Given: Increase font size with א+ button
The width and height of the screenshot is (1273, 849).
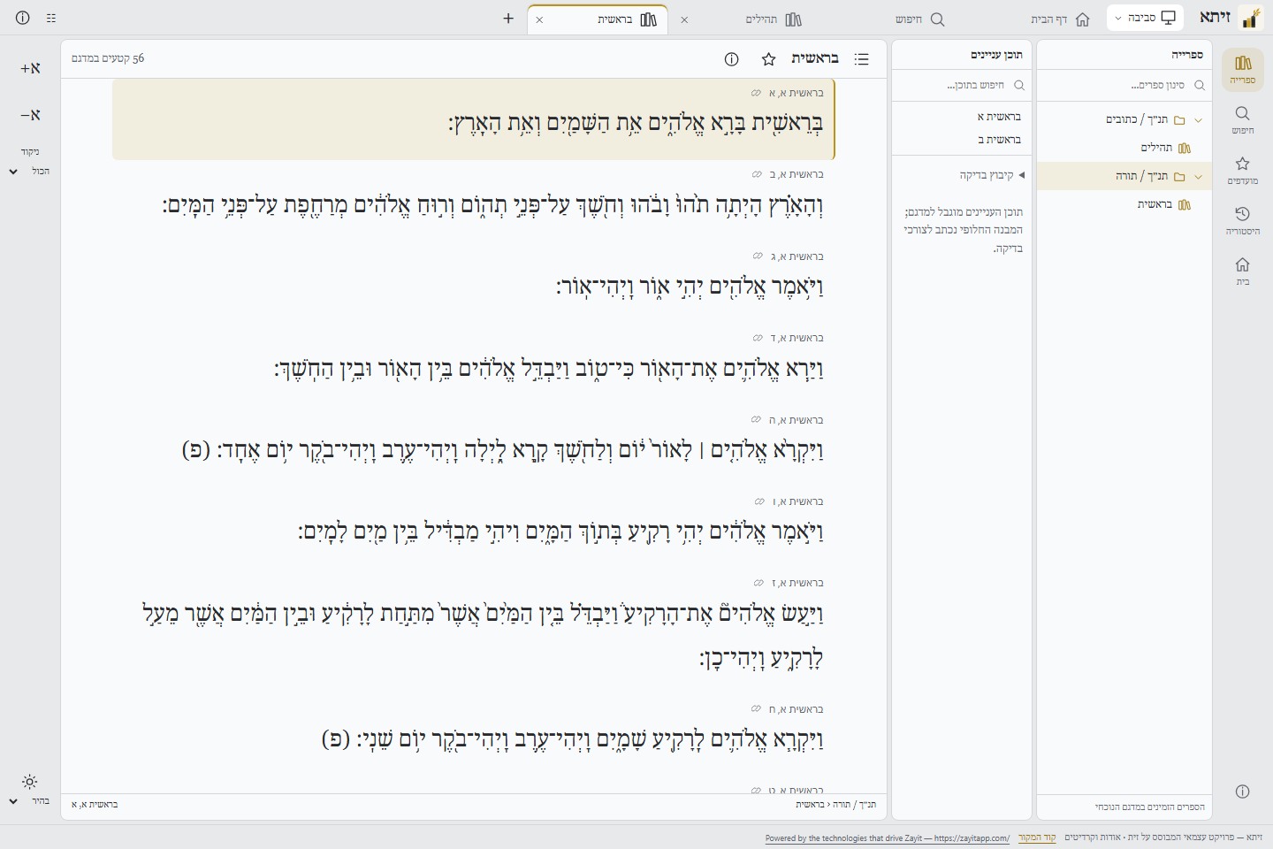Looking at the screenshot, I should click(x=30, y=69).
